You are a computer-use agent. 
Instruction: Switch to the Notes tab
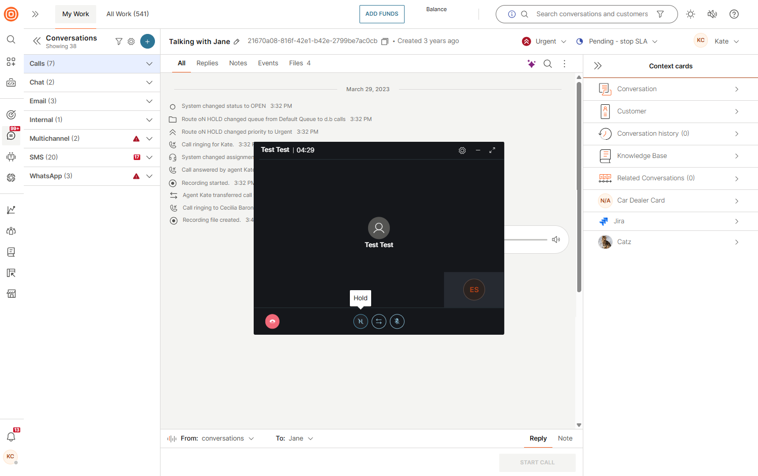click(238, 63)
